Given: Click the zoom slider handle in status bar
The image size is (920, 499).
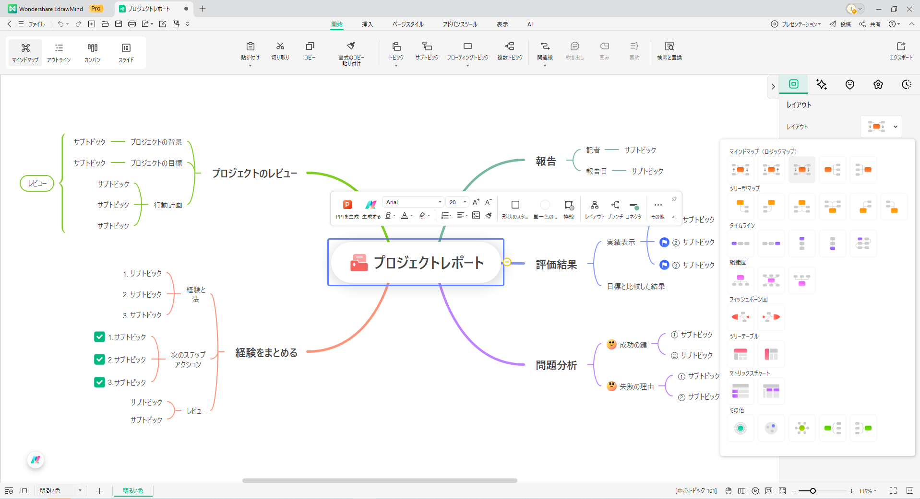Looking at the screenshot, I should 812,491.
